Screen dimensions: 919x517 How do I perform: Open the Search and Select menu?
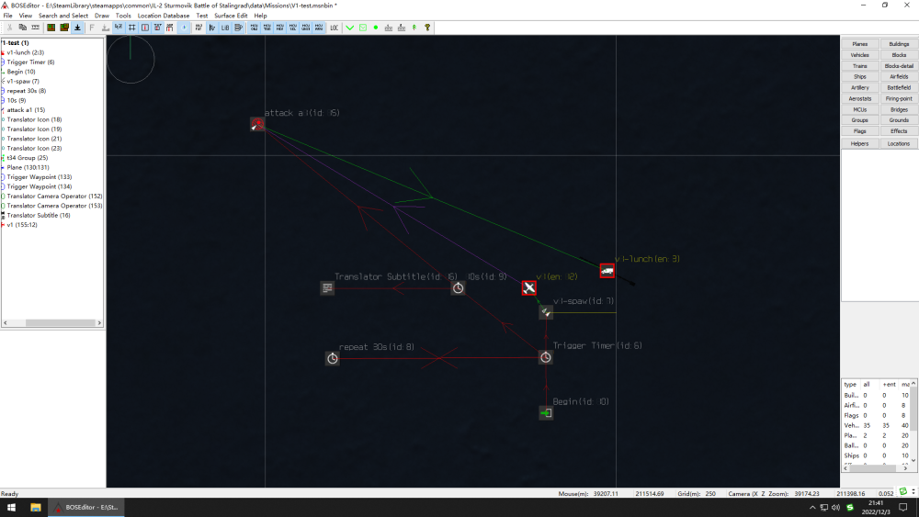63,16
